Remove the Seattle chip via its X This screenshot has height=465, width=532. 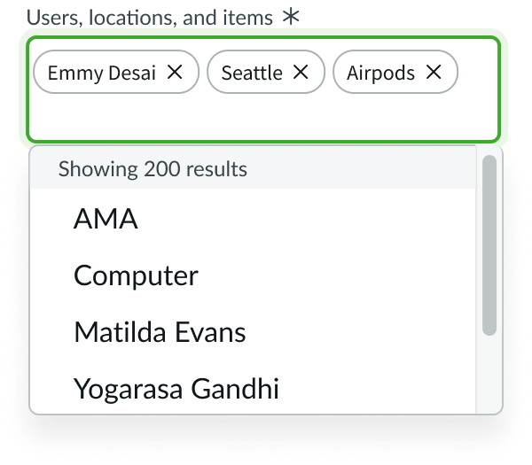(301, 73)
